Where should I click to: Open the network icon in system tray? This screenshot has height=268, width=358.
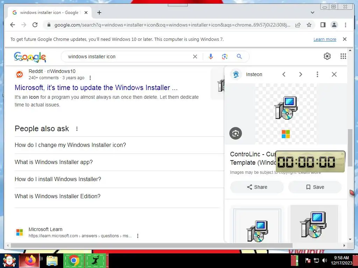coord(316,260)
